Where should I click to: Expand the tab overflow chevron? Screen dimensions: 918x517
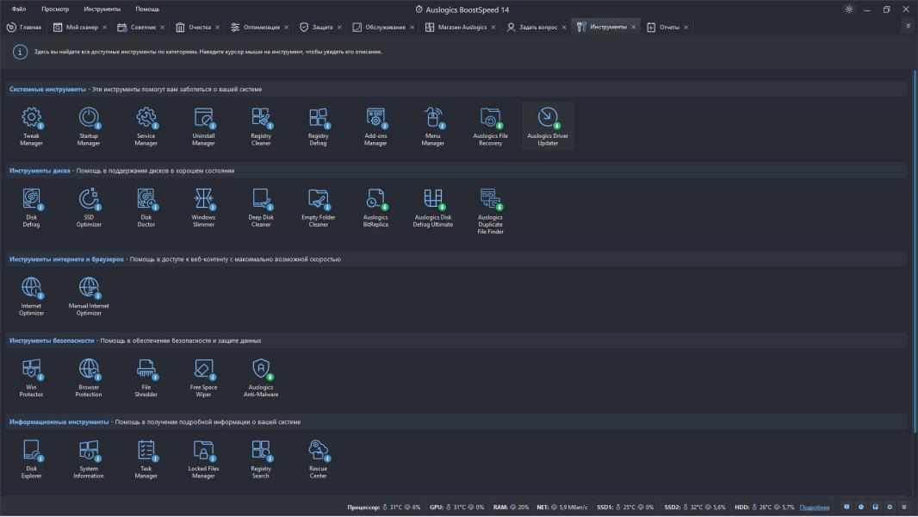907,27
